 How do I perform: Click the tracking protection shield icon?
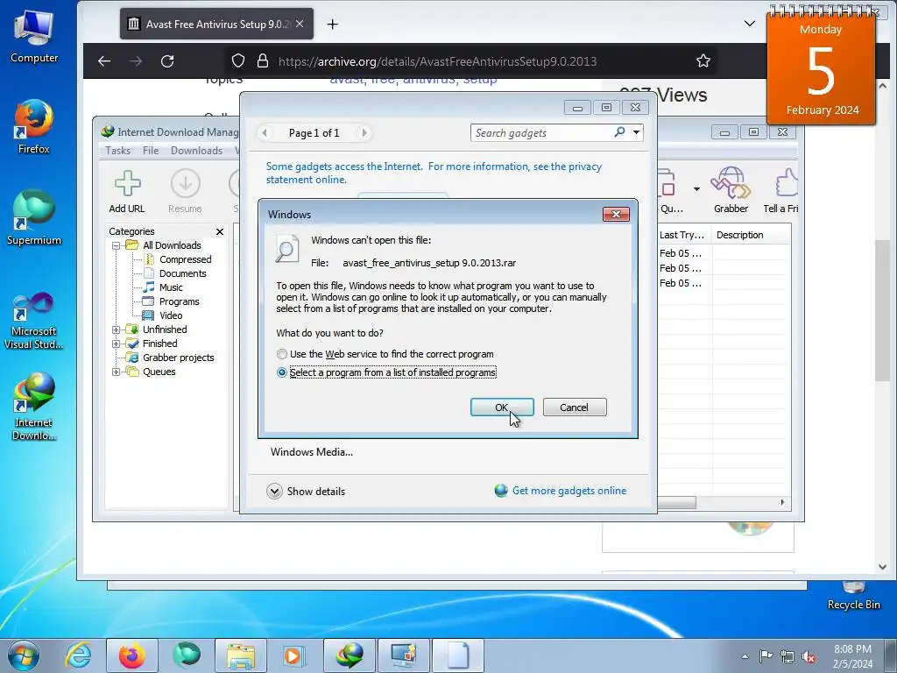pyautogui.click(x=238, y=61)
